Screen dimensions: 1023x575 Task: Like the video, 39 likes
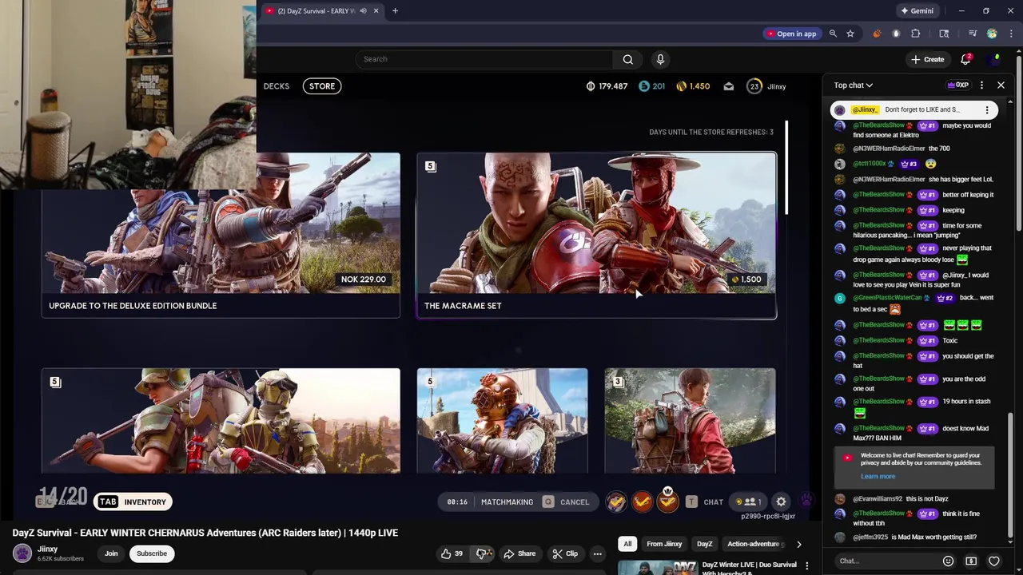coord(452,553)
